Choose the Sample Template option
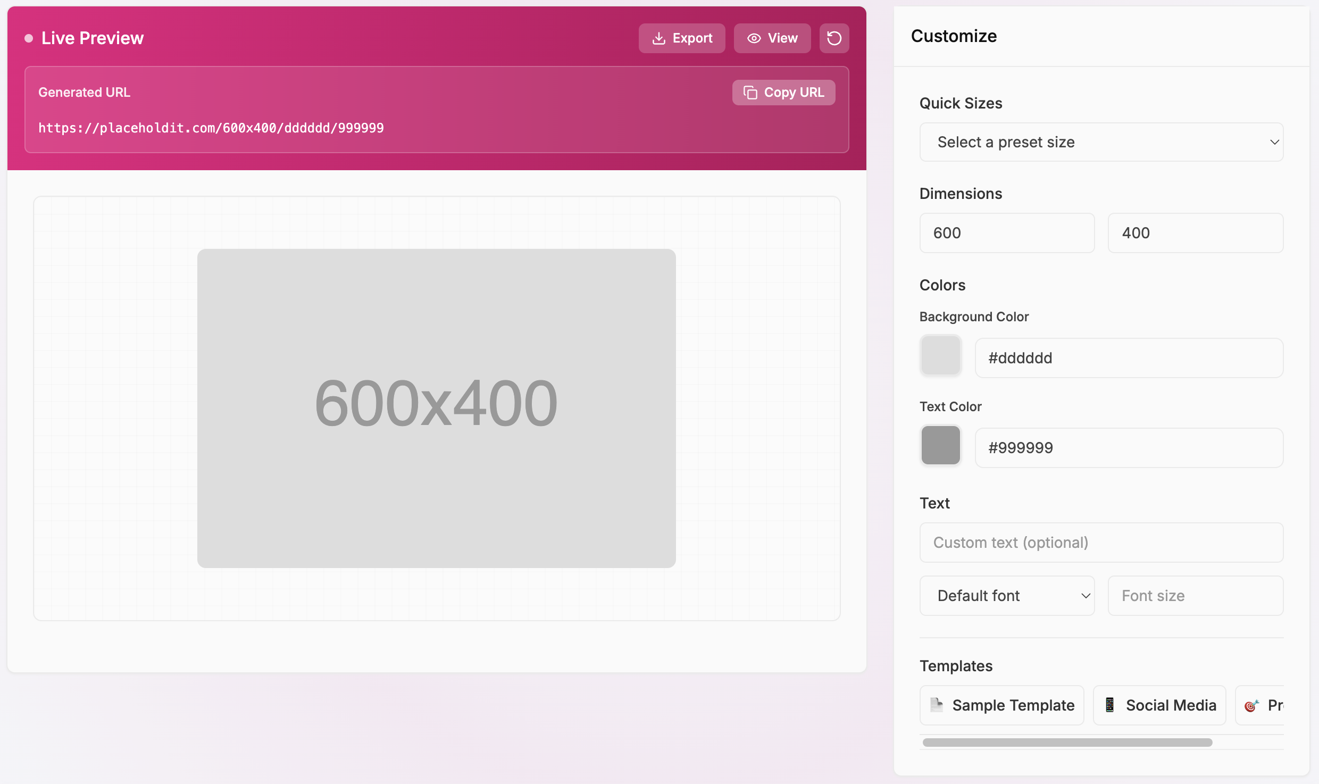Image resolution: width=1319 pixels, height=784 pixels. point(1001,705)
